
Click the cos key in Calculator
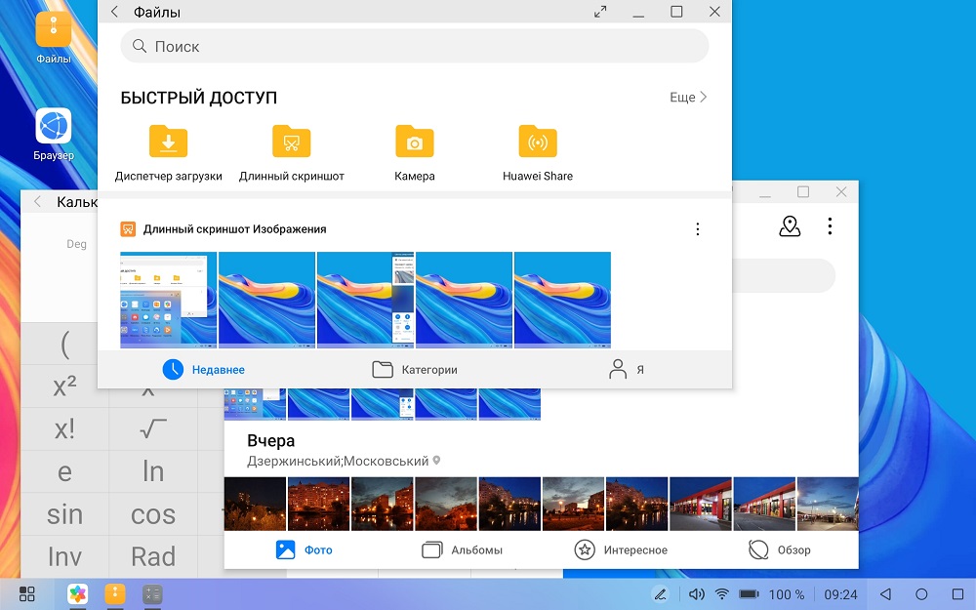153,514
